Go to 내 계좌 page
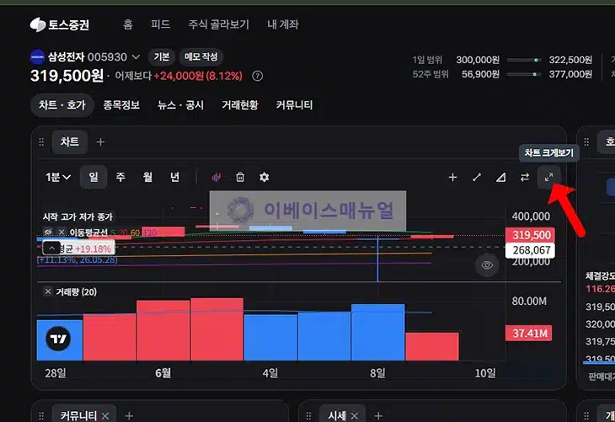 point(283,24)
